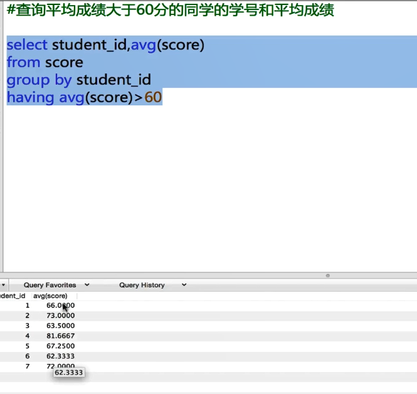Select student_id cell with value 5

[28, 346]
